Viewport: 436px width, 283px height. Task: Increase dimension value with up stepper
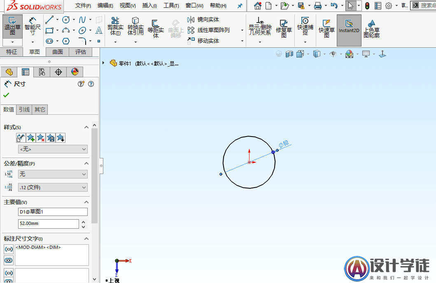84,222
